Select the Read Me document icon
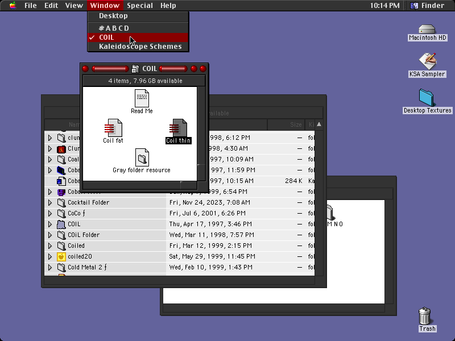Screen dimensions: 455x341 pyautogui.click(x=142, y=98)
